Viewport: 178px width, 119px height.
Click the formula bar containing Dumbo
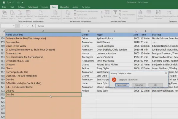point(107,26)
